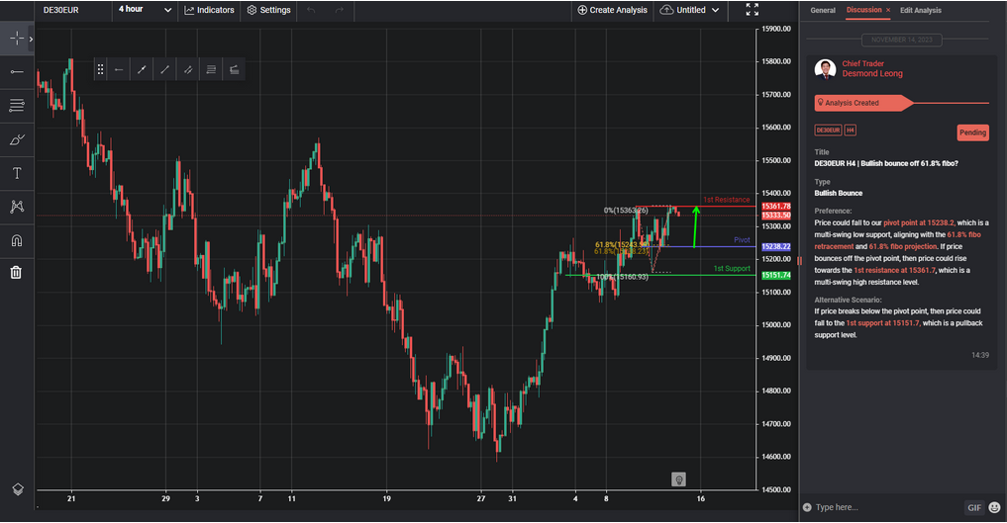Select the parallel channel tool

pos(188,70)
